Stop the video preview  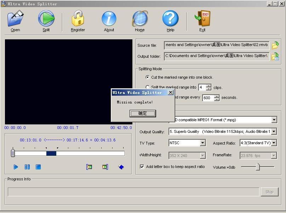click(x=38, y=167)
